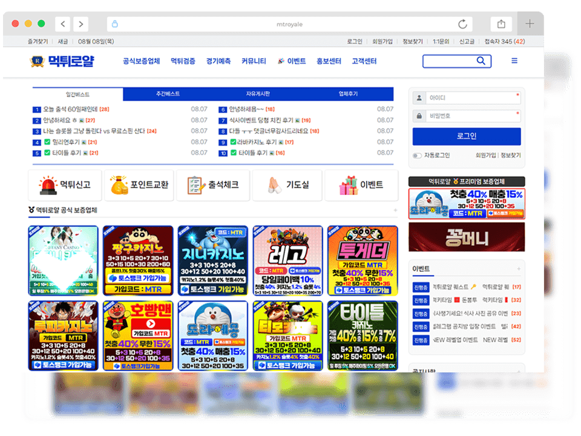Click 로그인 link in the top utility bar
581x436 pixels.
click(x=354, y=42)
